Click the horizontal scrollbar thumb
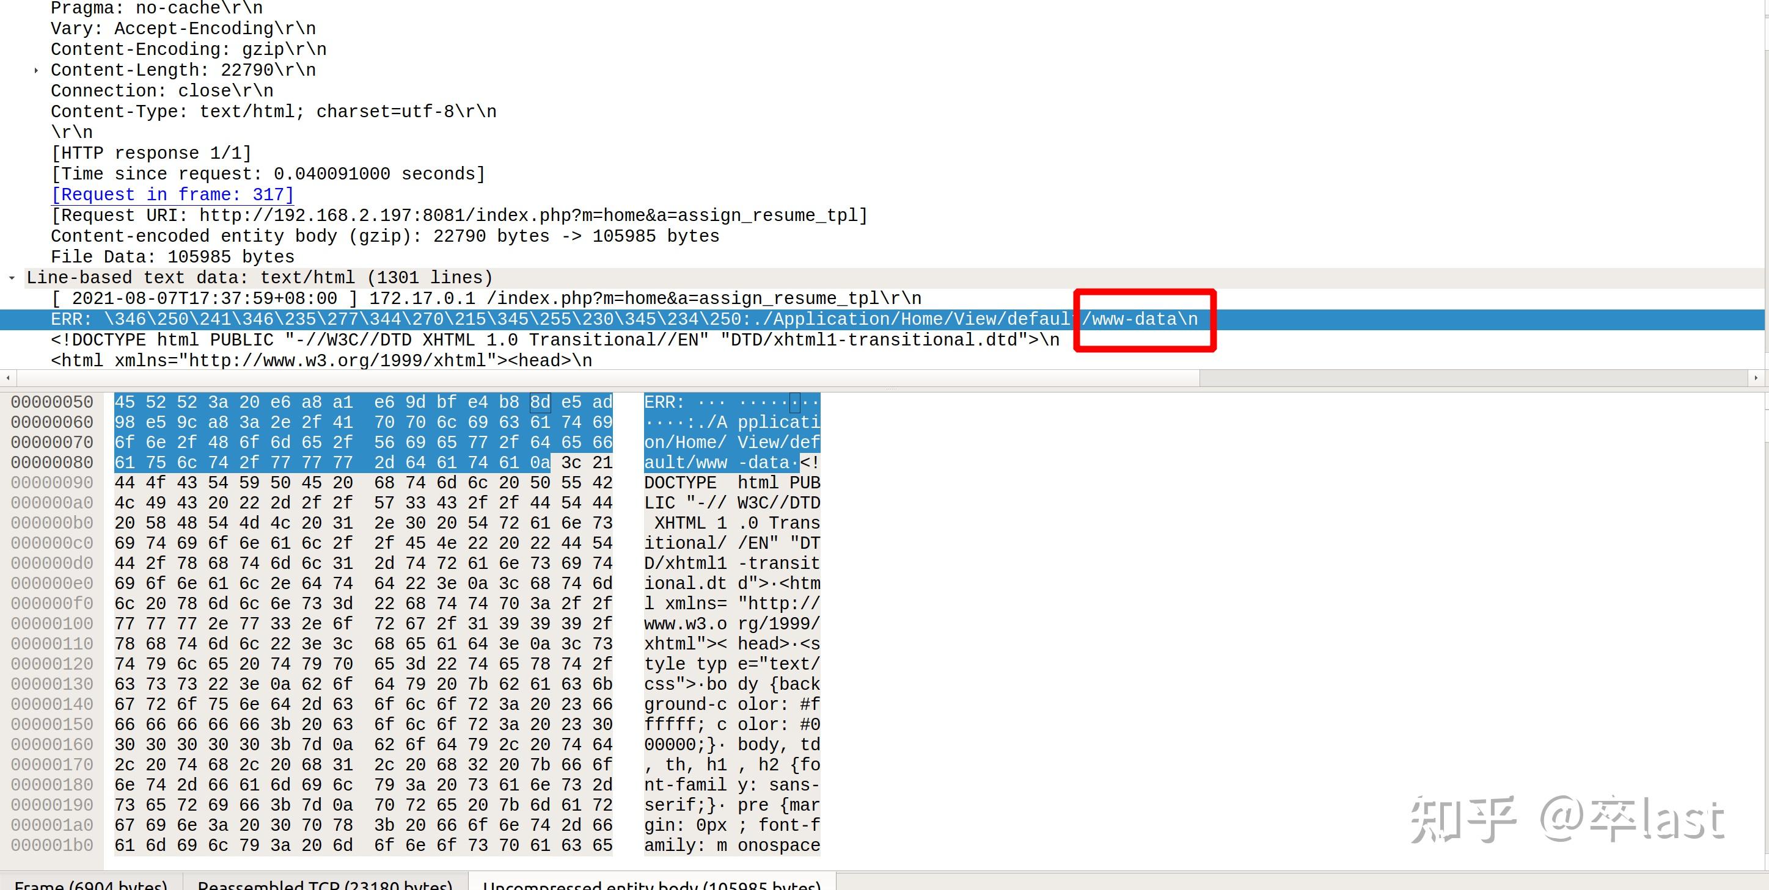This screenshot has width=1769, height=890. 608,377
